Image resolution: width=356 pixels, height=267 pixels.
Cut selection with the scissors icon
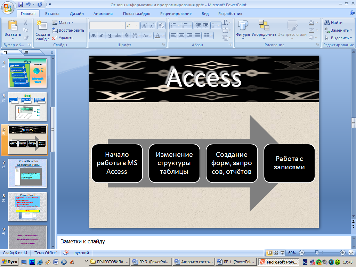(x=26, y=23)
